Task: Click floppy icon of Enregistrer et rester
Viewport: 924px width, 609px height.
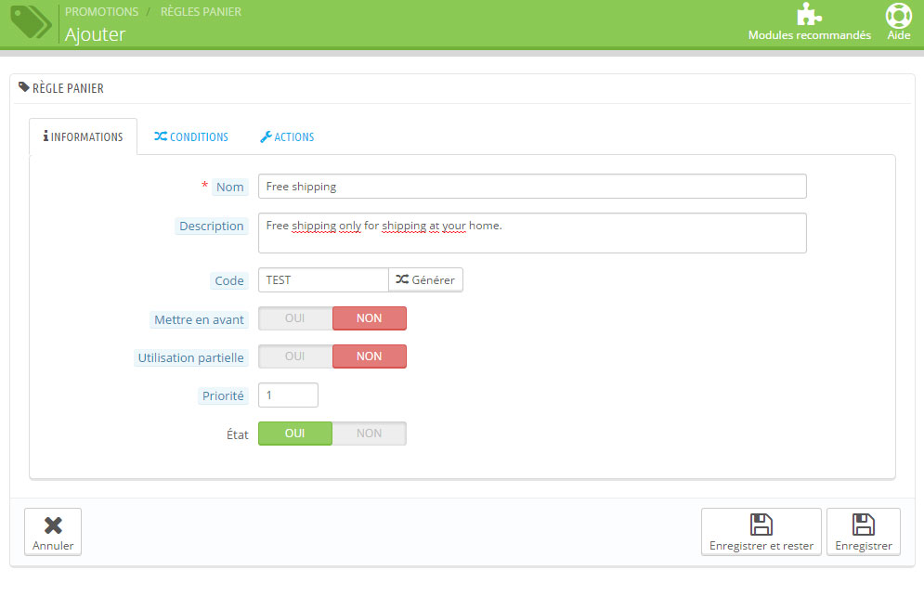Action: (x=761, y=525)
